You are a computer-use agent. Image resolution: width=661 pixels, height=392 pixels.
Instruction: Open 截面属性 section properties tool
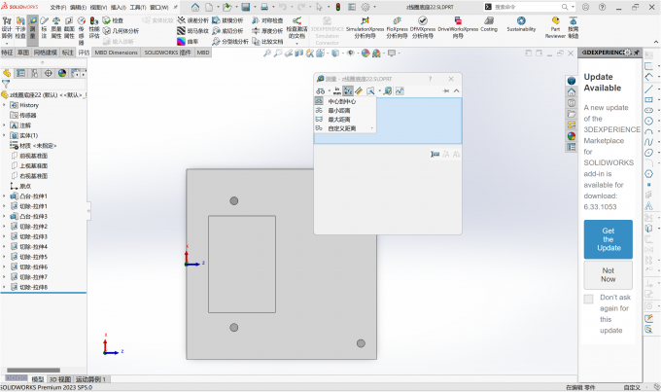[x=69, y=28]
